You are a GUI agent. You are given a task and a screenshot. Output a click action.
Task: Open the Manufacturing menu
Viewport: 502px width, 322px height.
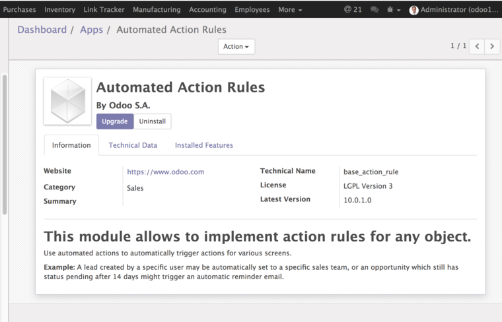(157, 10)
